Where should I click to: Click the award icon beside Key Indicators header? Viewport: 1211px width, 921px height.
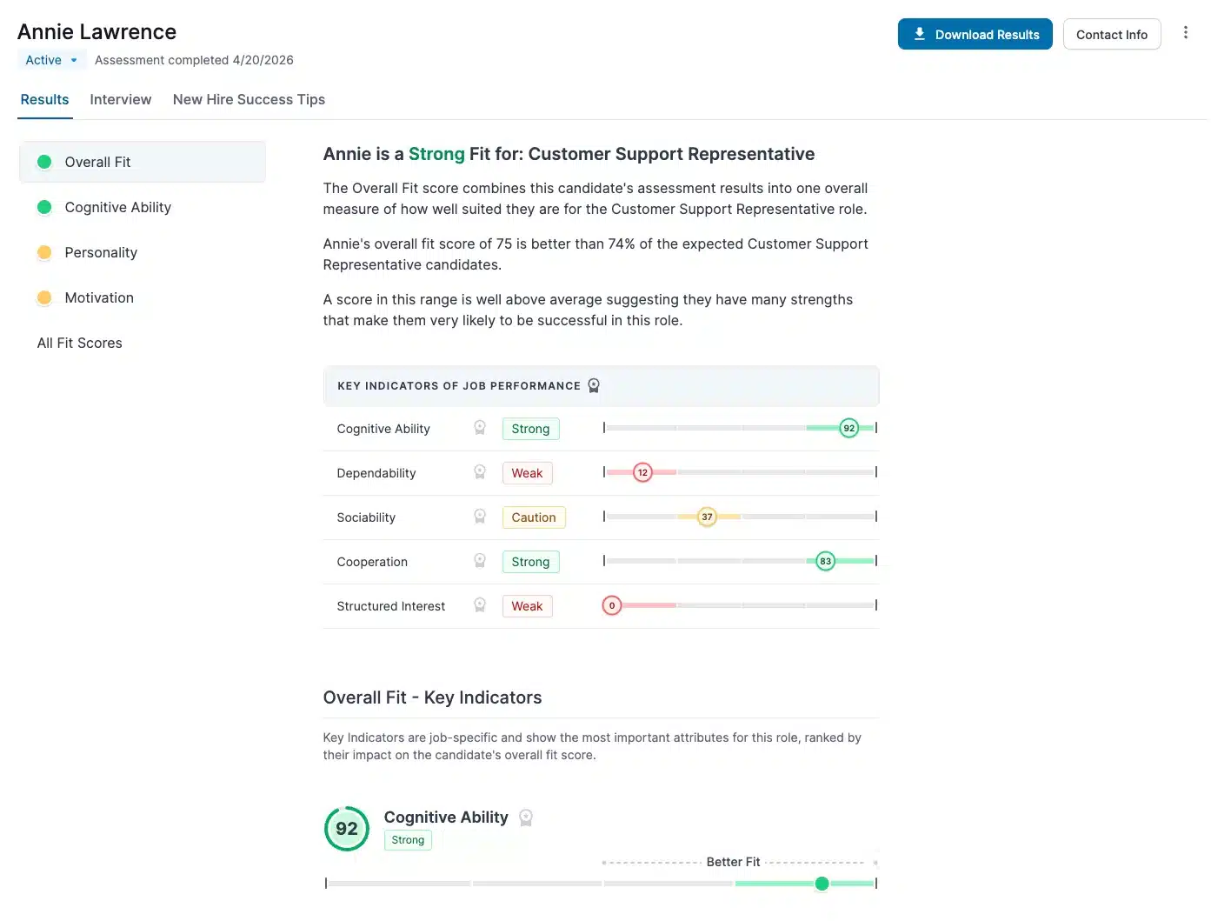pos(594,386)
